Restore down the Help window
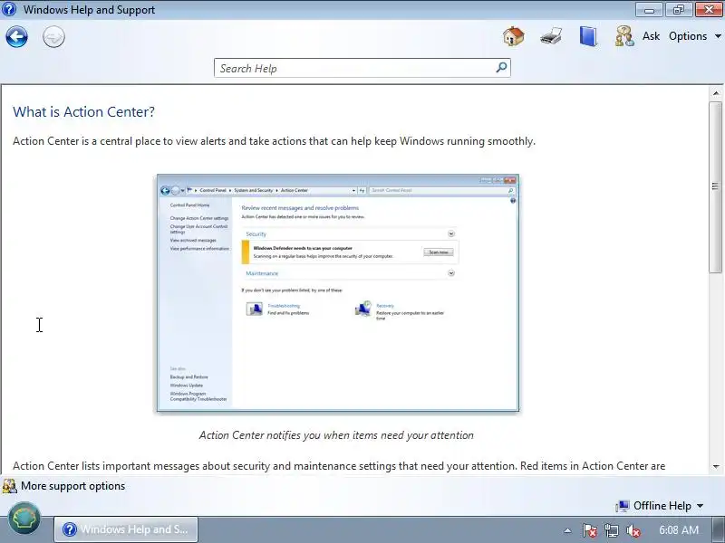Image resolution: width=725 pixels, height=543 pixels. 678,9
